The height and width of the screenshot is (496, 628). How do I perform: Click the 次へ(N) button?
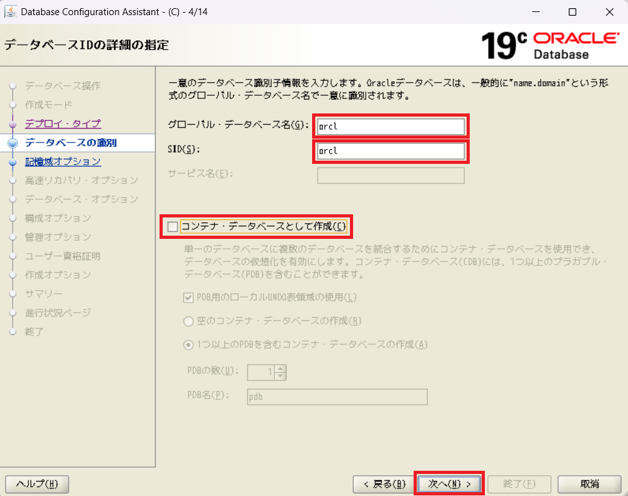[449, 483]
